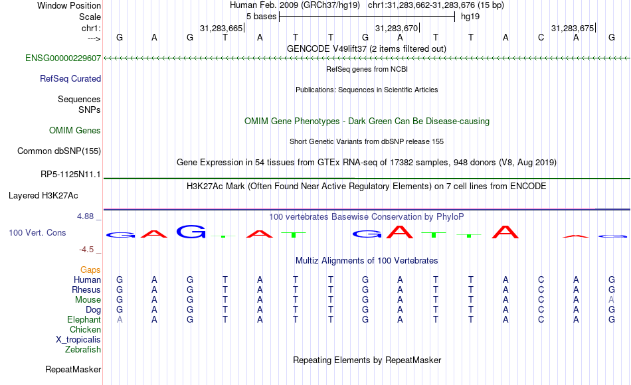Click position marker 31,283,670

(397, 28)
